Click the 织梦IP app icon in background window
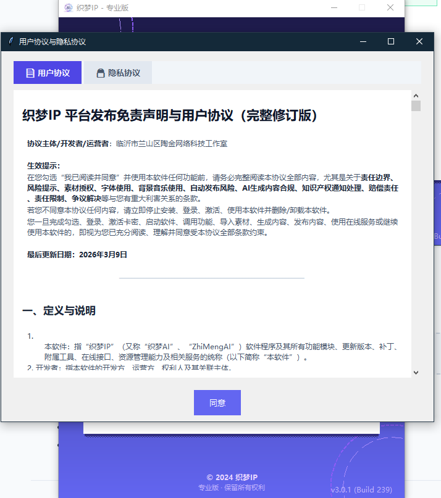The image size is (441, 498). pyautogui.click(x=68, y=7)
